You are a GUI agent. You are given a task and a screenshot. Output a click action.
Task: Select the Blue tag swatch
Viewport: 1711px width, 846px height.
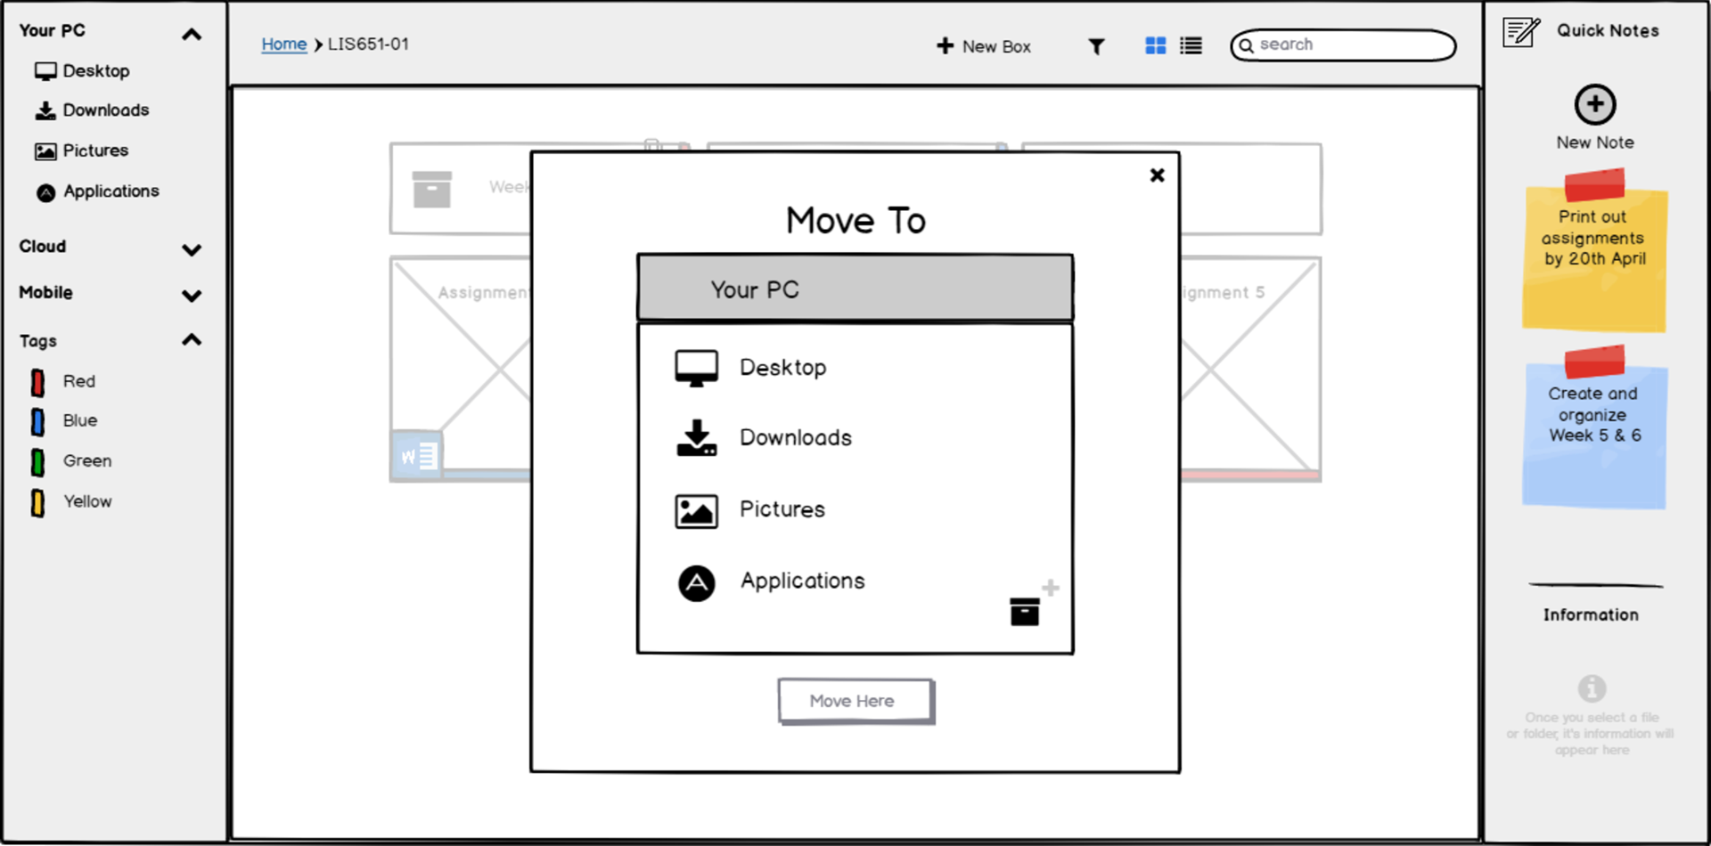coord(37,422)
